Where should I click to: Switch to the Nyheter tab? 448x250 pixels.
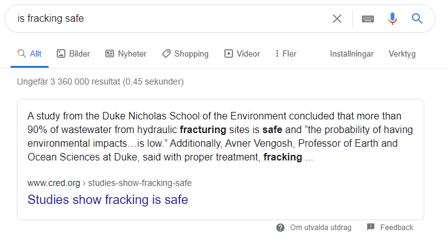tap(132, 54)
